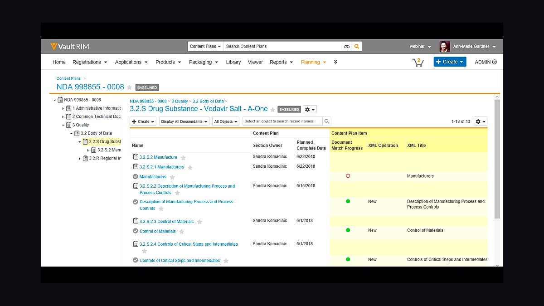Viewport: 544px width, 306px height.
Task: Expand the 3.2.S.2 tree node
Action: tap(88, 150)
